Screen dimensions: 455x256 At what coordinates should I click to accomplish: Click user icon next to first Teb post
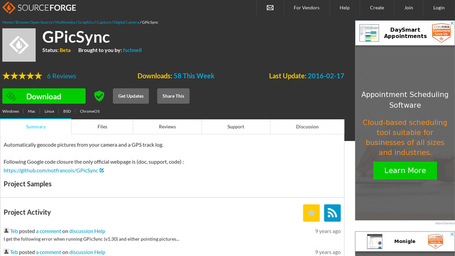tap(6, 231)
